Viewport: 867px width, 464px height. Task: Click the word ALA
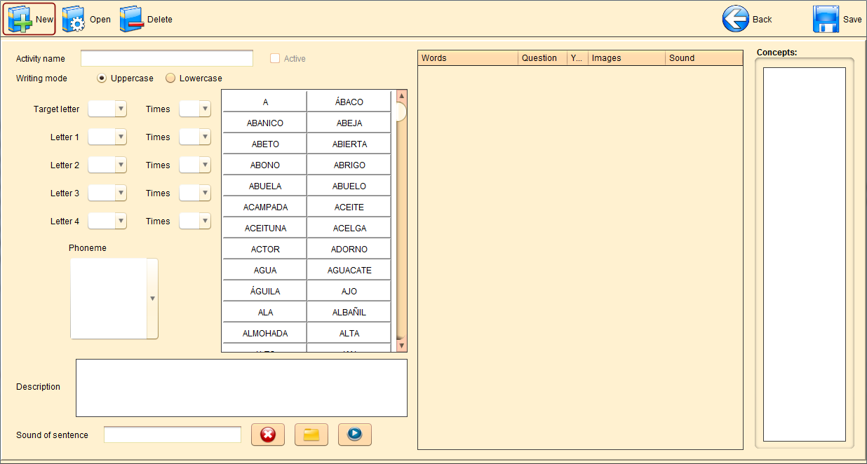[265, 312]
